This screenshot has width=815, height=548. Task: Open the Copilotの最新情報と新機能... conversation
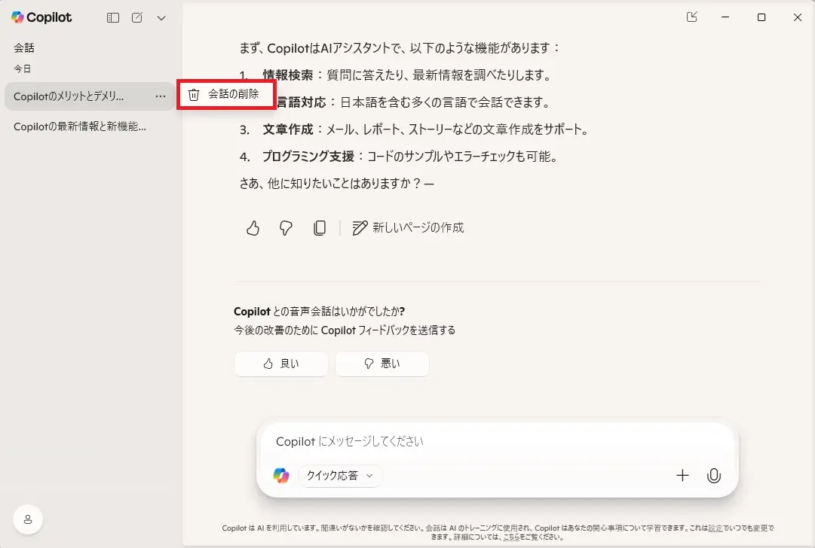click(79, 126)
